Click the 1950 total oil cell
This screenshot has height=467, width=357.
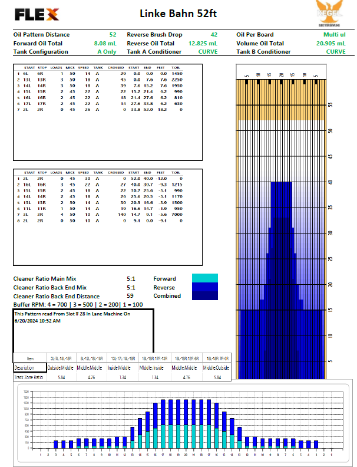(177, 85)
